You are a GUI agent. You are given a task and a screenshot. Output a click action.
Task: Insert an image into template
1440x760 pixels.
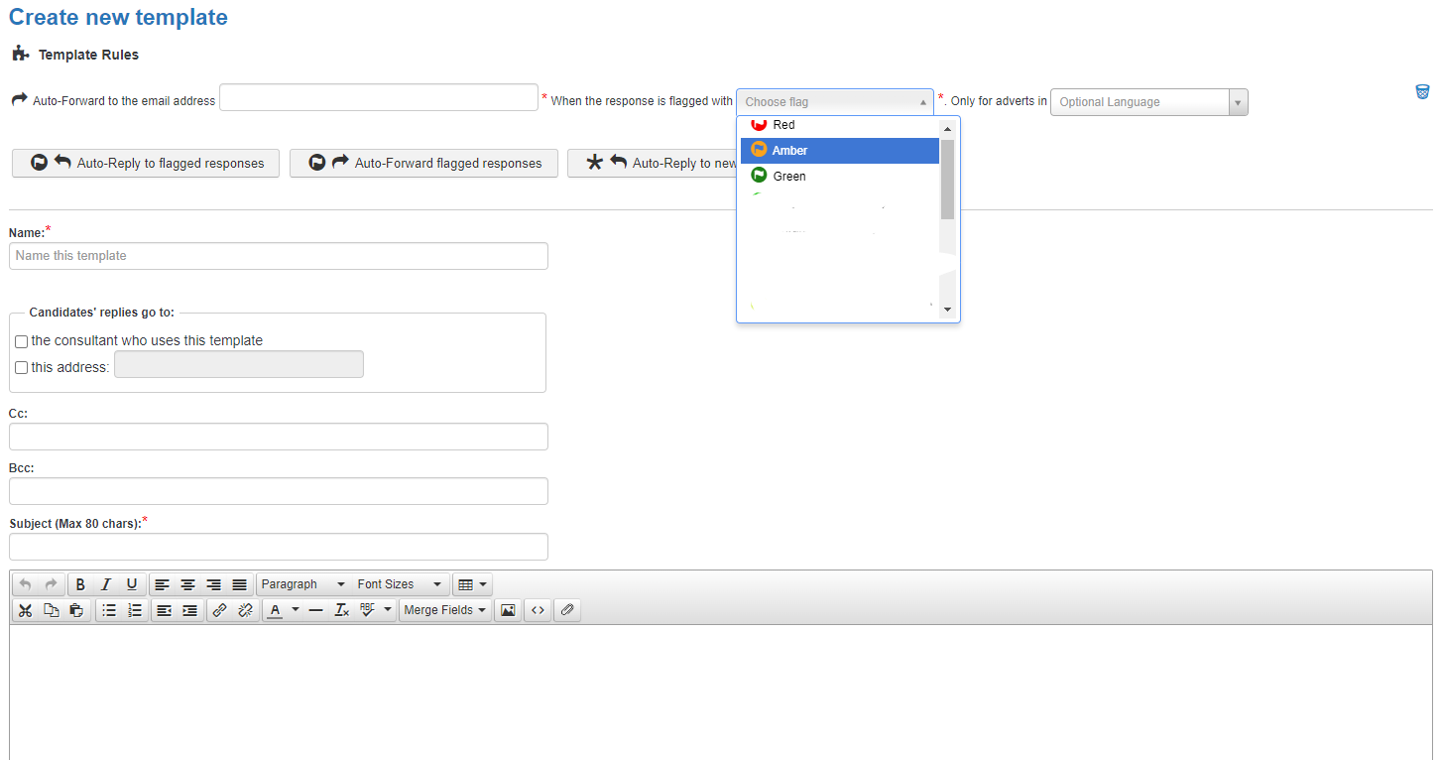click(x=508, y=610)
